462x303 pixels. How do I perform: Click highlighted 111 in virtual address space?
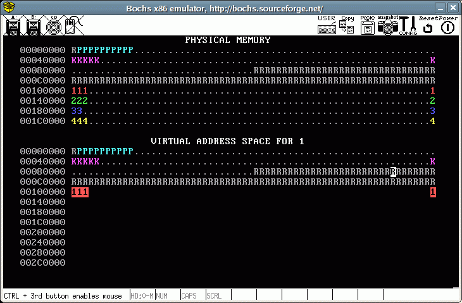click(80, 192)
